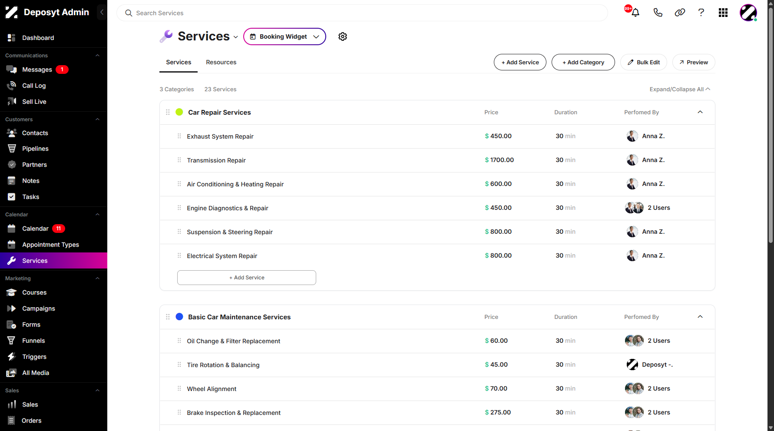Image resolution: width=774 pixels, height=431 pixels.
Task: Click drag handle of Exhaust System Repair
Action: (x=179, y=136)
